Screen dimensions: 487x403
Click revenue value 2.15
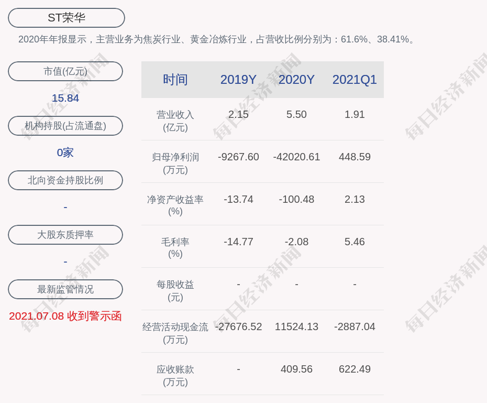(x=238, y=114)
